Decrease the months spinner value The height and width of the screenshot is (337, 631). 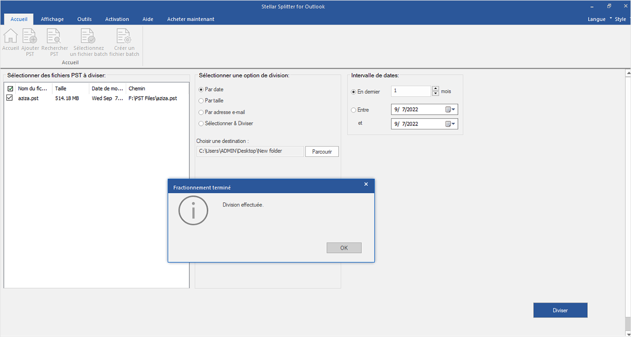coord(435,93)
